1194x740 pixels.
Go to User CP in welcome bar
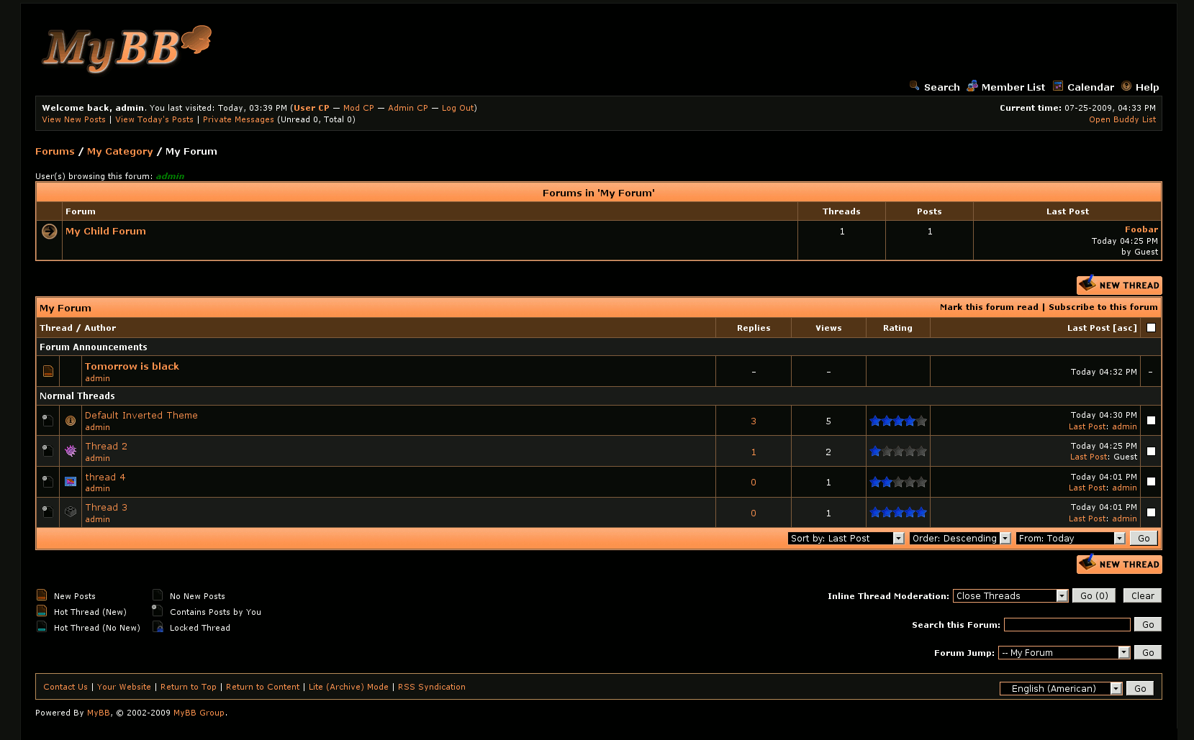click(x=311, y=108)
